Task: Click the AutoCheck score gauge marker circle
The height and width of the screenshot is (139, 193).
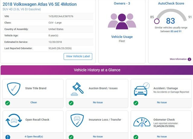Action: click(x=157, y=21)
